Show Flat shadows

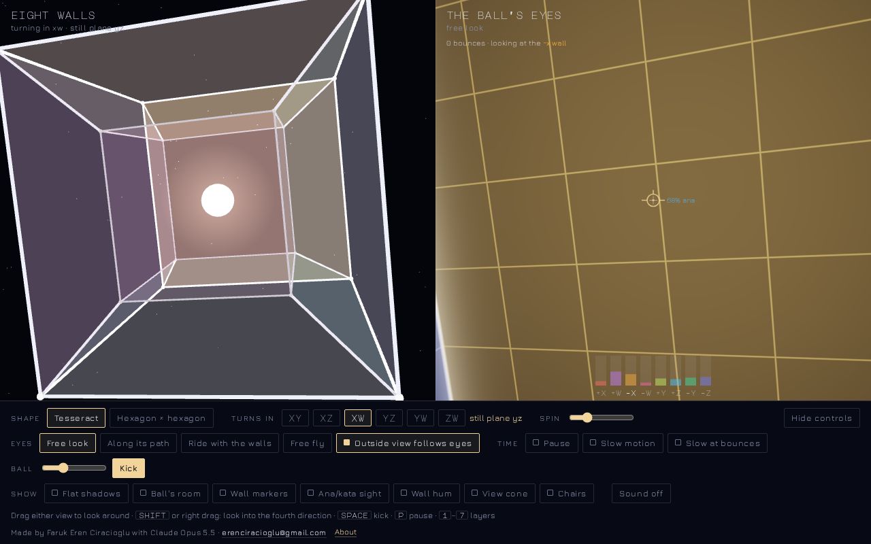click(x=86, y=493)
